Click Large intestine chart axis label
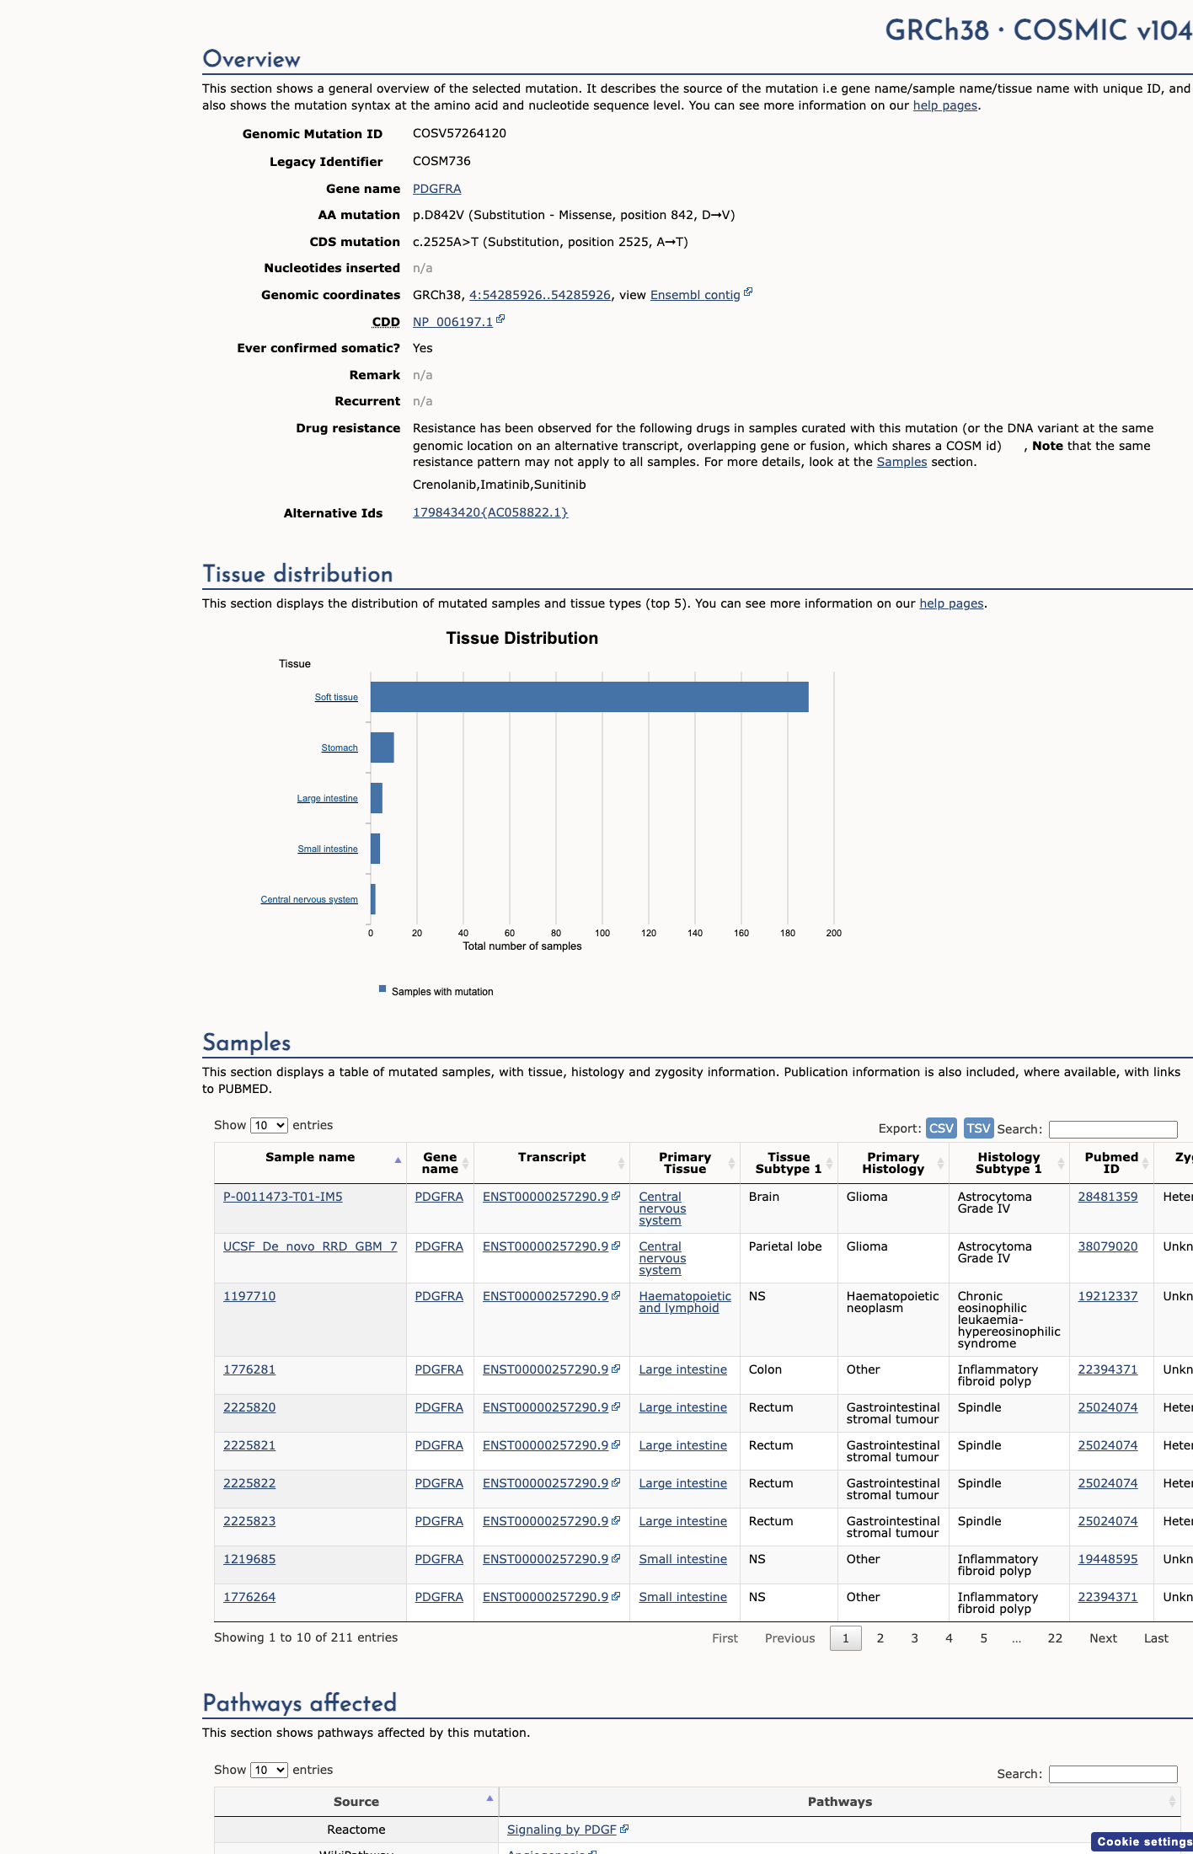Screen dimensions: 1193x1854 pyautogui.click(x=327, y=798)
